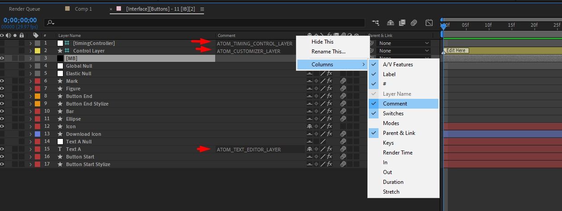
Task: Click the star shape icon of the Mark layer
Action: click(60, 81)
